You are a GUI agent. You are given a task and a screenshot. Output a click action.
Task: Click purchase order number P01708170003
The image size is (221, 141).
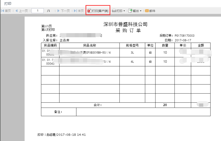tap(184, 36)
